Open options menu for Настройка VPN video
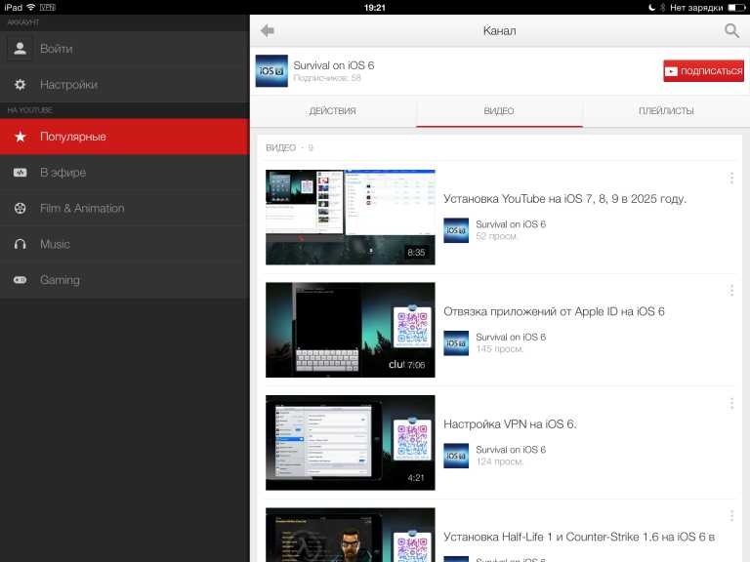The height and width of the screenshot is (562, 750). point(731,403)
